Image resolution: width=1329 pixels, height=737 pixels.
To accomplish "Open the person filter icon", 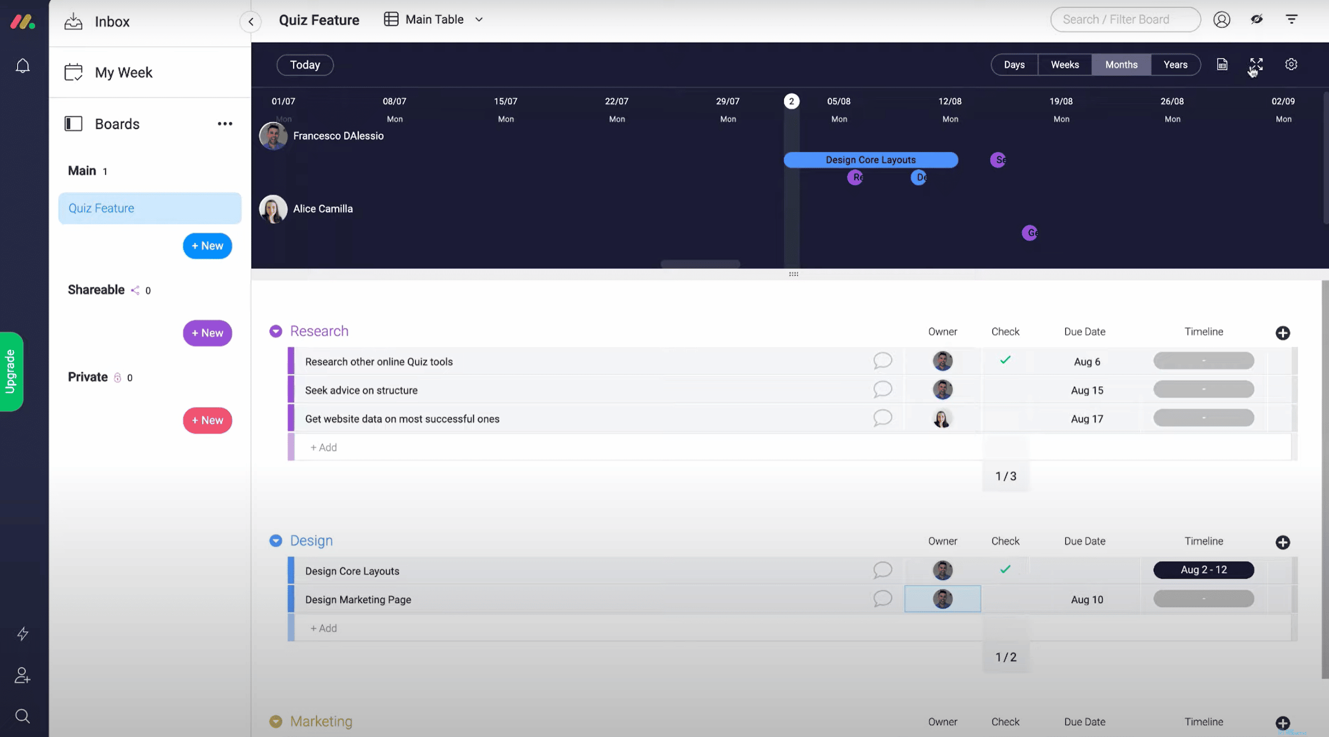I will [x=1222, y=20].
